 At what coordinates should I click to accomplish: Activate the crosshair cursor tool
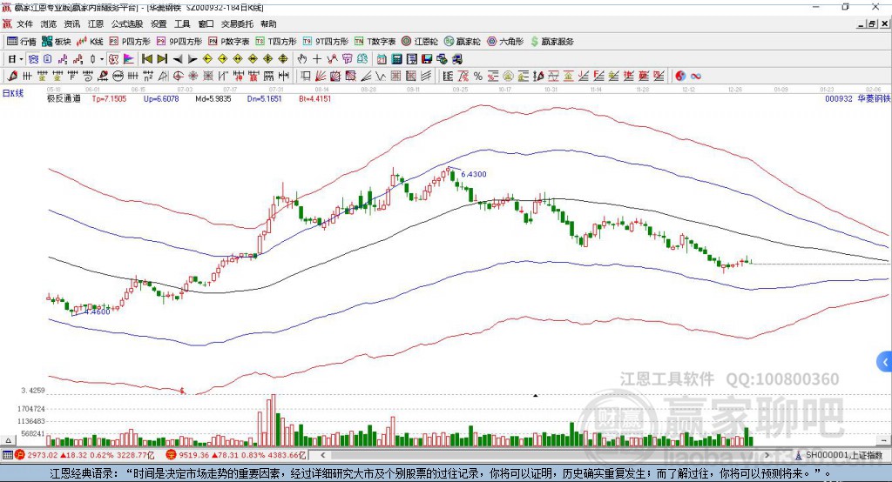[x=317, y=58]
